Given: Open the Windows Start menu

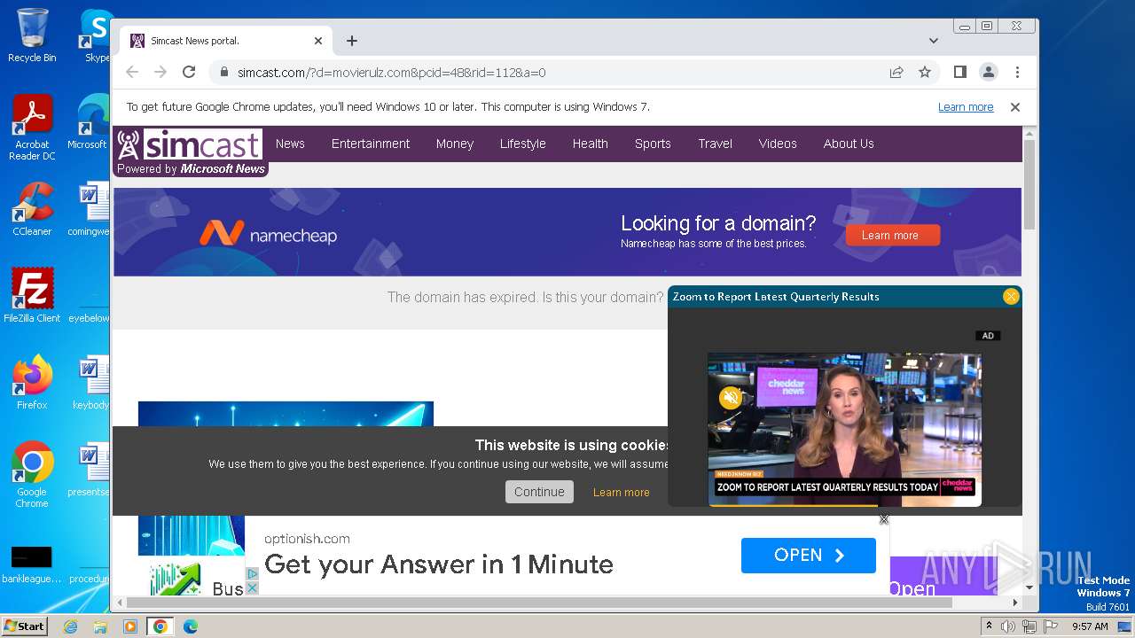Looking at the screenshot, I should tap(24, 626).
